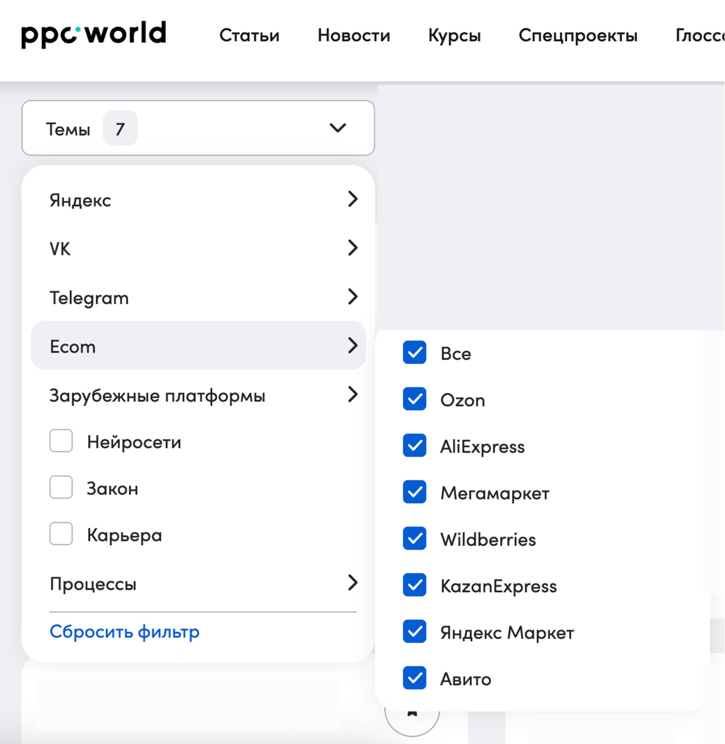Enable the Закон checkbox

pyautogui.click(x=61, y=488)
